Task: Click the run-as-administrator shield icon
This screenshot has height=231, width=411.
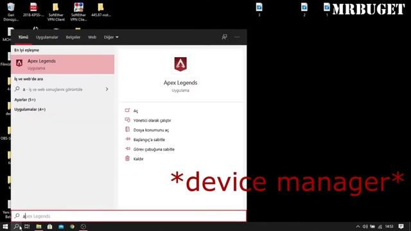Action: pyautogui.click(x=127, y=120)
